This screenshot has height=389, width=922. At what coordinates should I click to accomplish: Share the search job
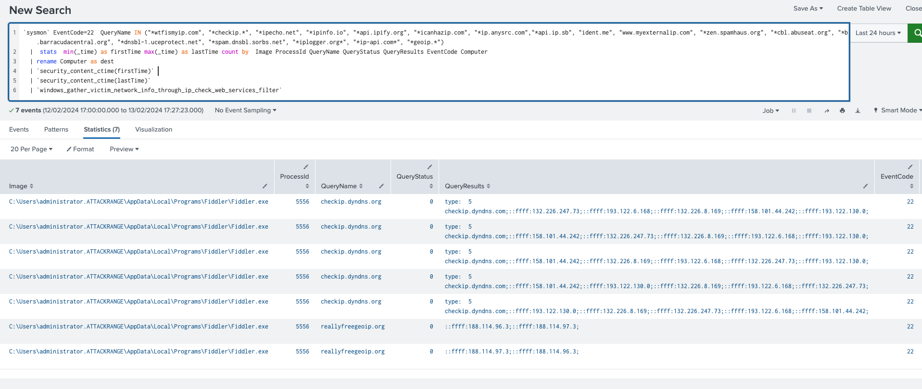[x=826, y=110]
